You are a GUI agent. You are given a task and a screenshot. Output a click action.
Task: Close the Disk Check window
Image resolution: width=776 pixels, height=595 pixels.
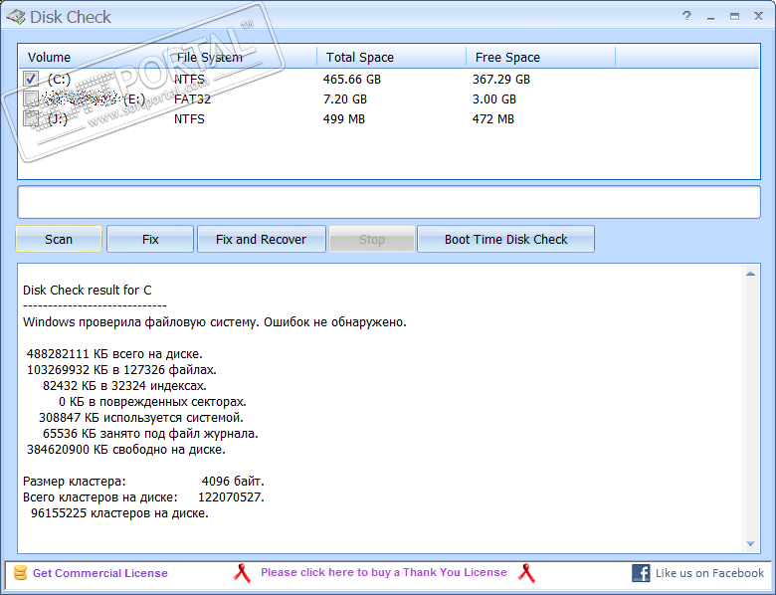click(x=758, y=16)
